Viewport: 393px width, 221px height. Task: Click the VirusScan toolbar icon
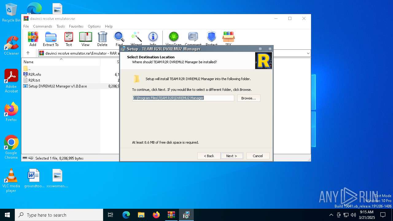coord(173,39)
